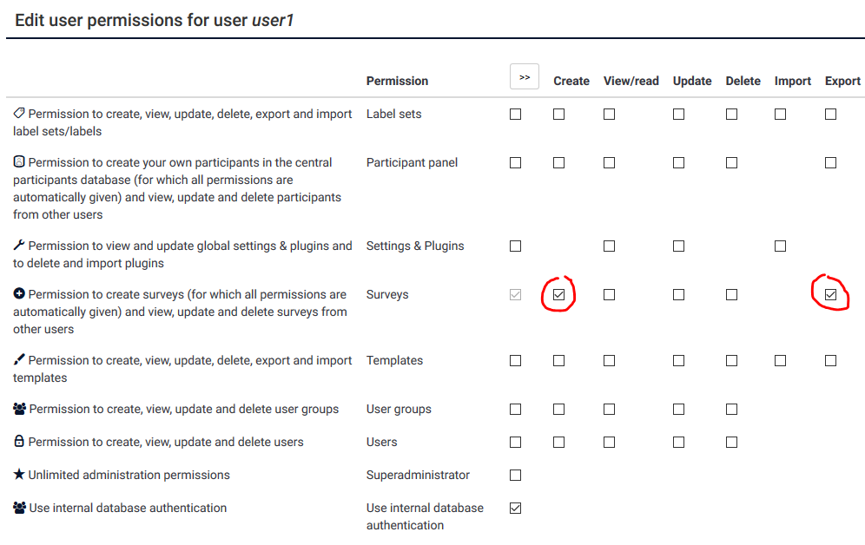Screen dimensions: 865x545
Task: Toggle all Templates permissions checkbox
Action: [515, 361]
